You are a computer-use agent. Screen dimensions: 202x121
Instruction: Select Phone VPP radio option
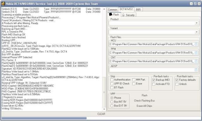(112, 98)
